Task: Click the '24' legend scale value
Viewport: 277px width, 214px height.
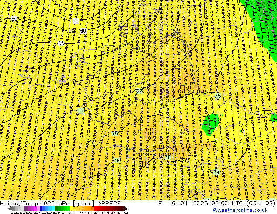Action: click(x=94, y=213)
